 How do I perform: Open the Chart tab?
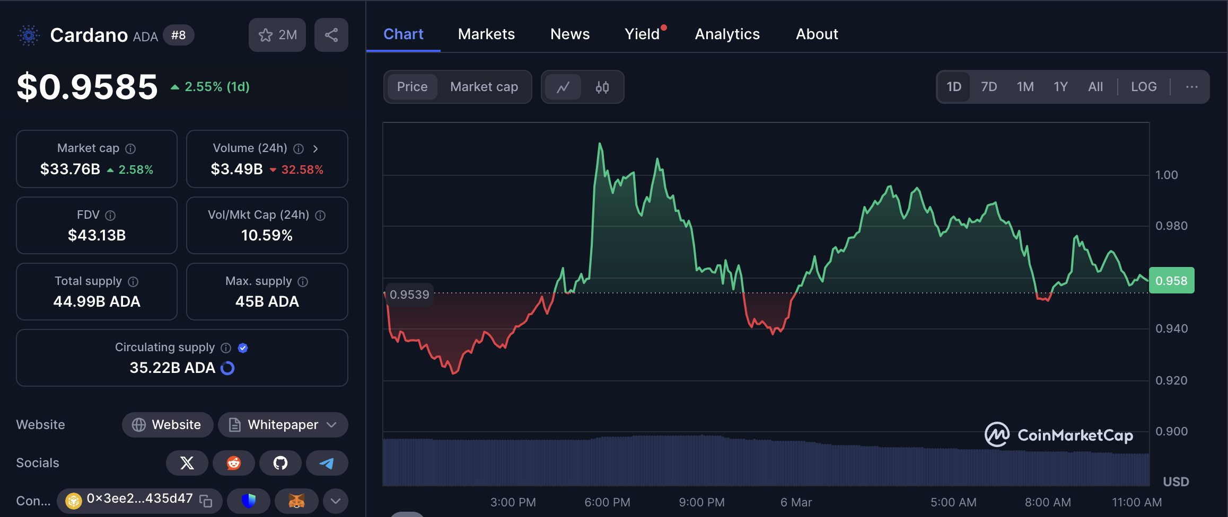click(404, 34)
